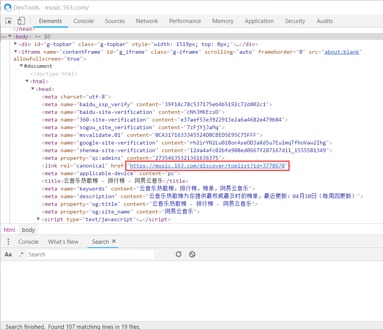This screenshot has height=330, width=383.
Task: Close the Search drawer tab
Action: tap(114, 241)
